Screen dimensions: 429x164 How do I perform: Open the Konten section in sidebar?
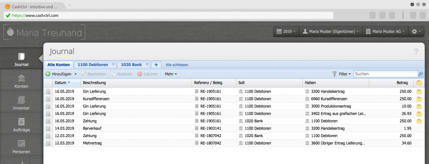point(21,81)
